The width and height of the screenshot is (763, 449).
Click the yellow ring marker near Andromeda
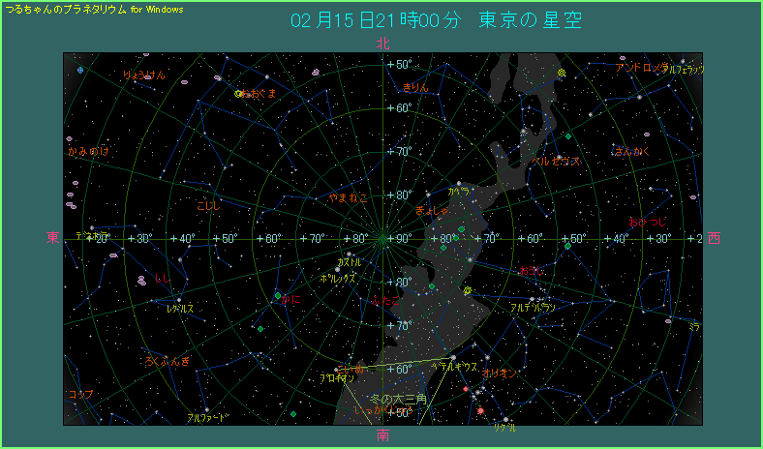(x=563, y=73)
